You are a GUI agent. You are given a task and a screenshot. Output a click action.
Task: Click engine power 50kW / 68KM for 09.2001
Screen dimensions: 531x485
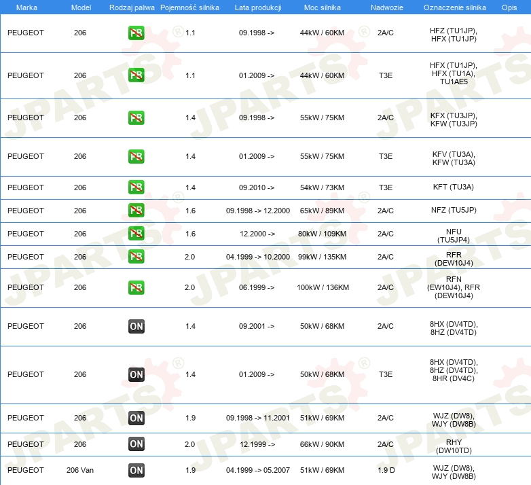[322, 326]
